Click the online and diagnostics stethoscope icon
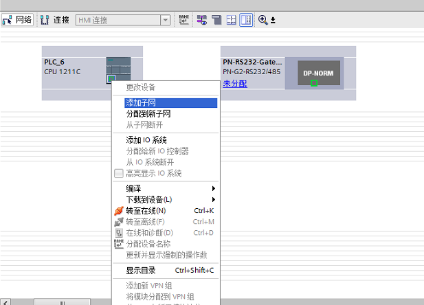Viewport: 424px width, 305px height. (x=119, y=233)
